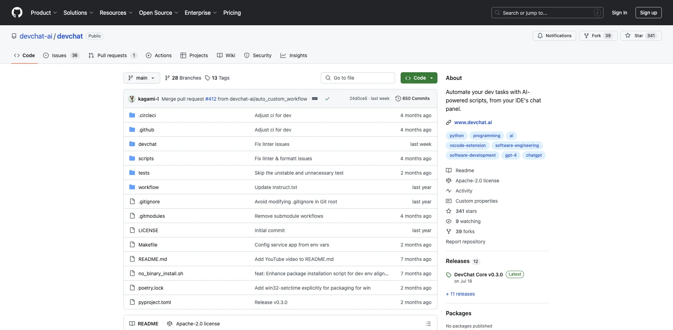Expand the Open Source menu
The image size is (673, 330).
pos(158,13)
